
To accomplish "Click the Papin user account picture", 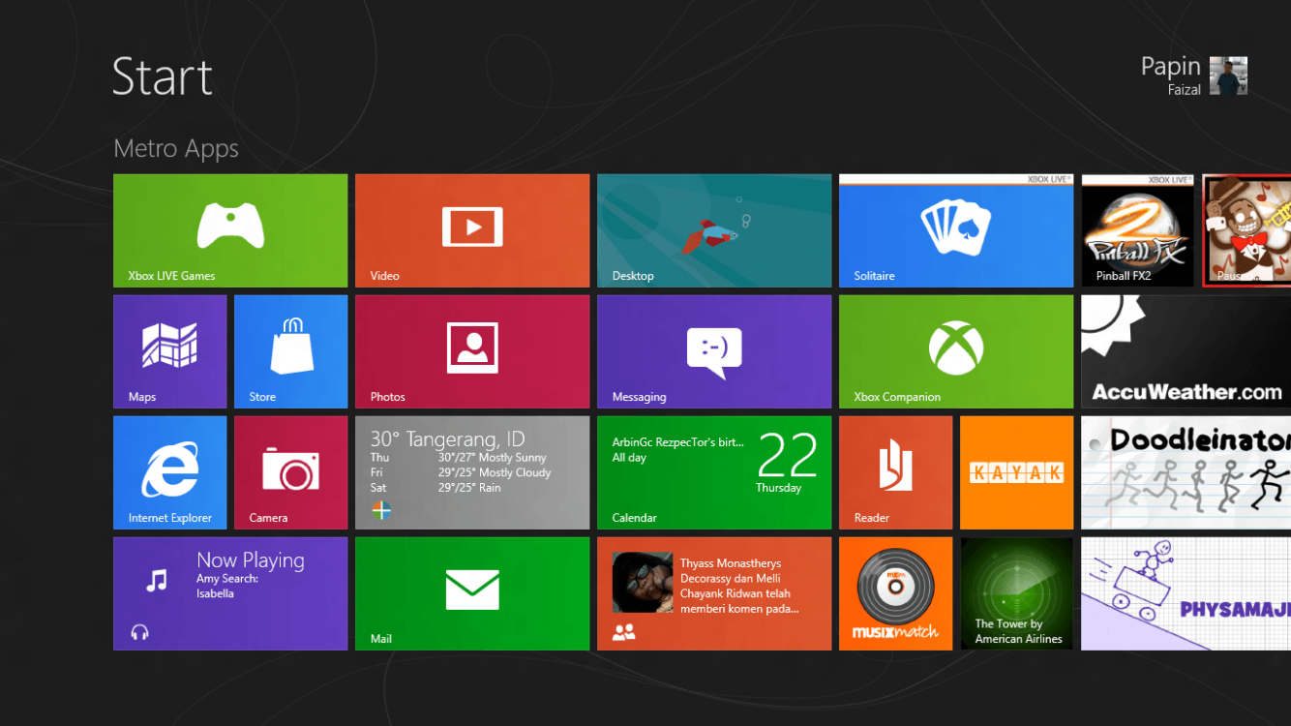I will 1228,76.
